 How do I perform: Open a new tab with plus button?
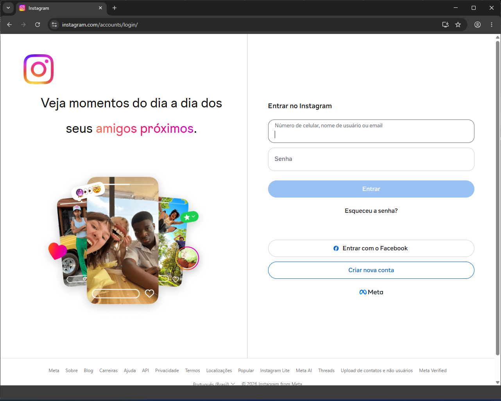coord(115,8)
